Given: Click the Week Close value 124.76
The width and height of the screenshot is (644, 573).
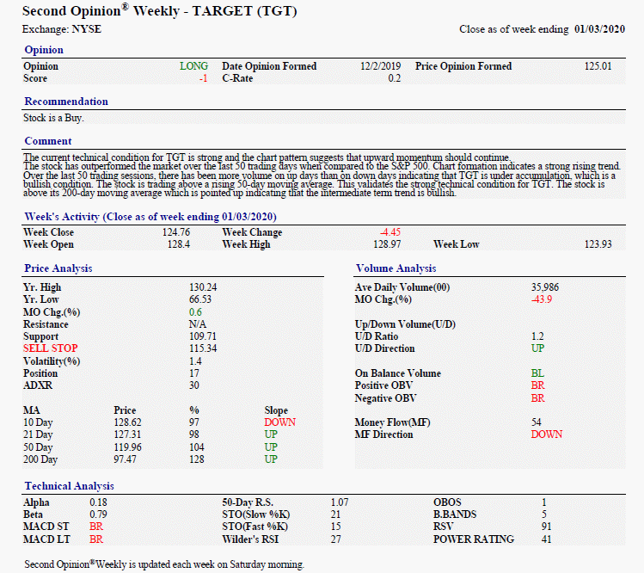Looking at the screenshot, I should pyautogui.click(x=176, y=232).
